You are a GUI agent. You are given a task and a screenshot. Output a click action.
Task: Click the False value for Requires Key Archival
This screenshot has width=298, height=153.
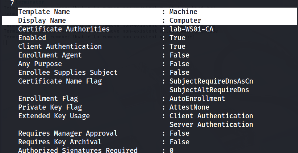point(179,142)
